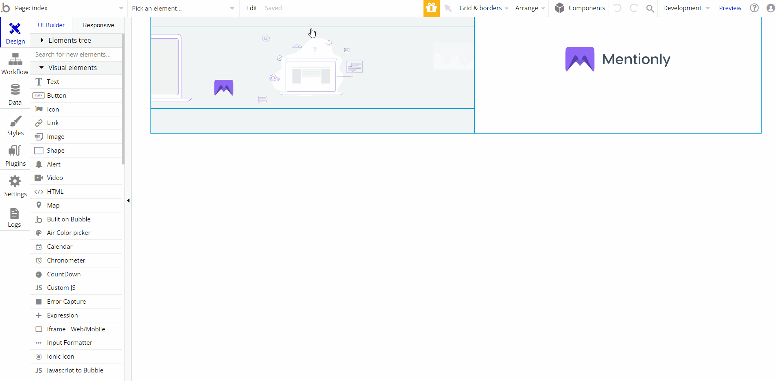
Task: Open the Development version dropdown
Action: click(686, 8)
